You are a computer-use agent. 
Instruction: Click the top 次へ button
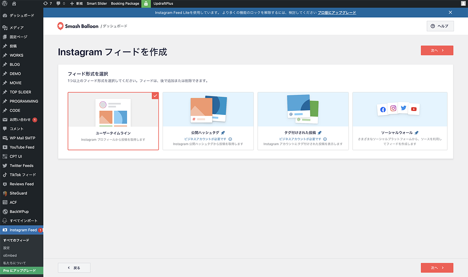[437, 50]
